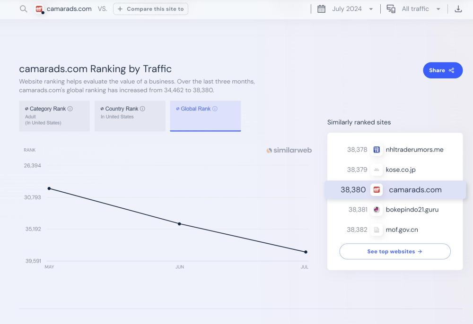The image size is (473, 324).
Task: Click the camarads.com favicon in header
Action: [x=39, y=9]
